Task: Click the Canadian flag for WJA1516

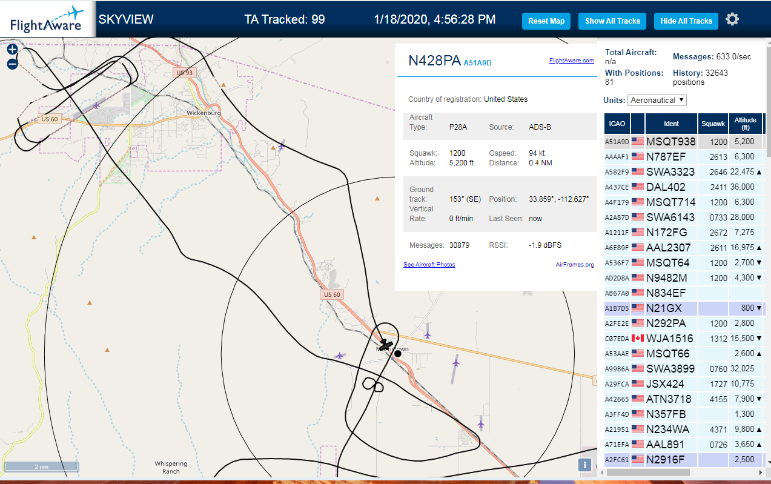Action: tap(638, 338)
